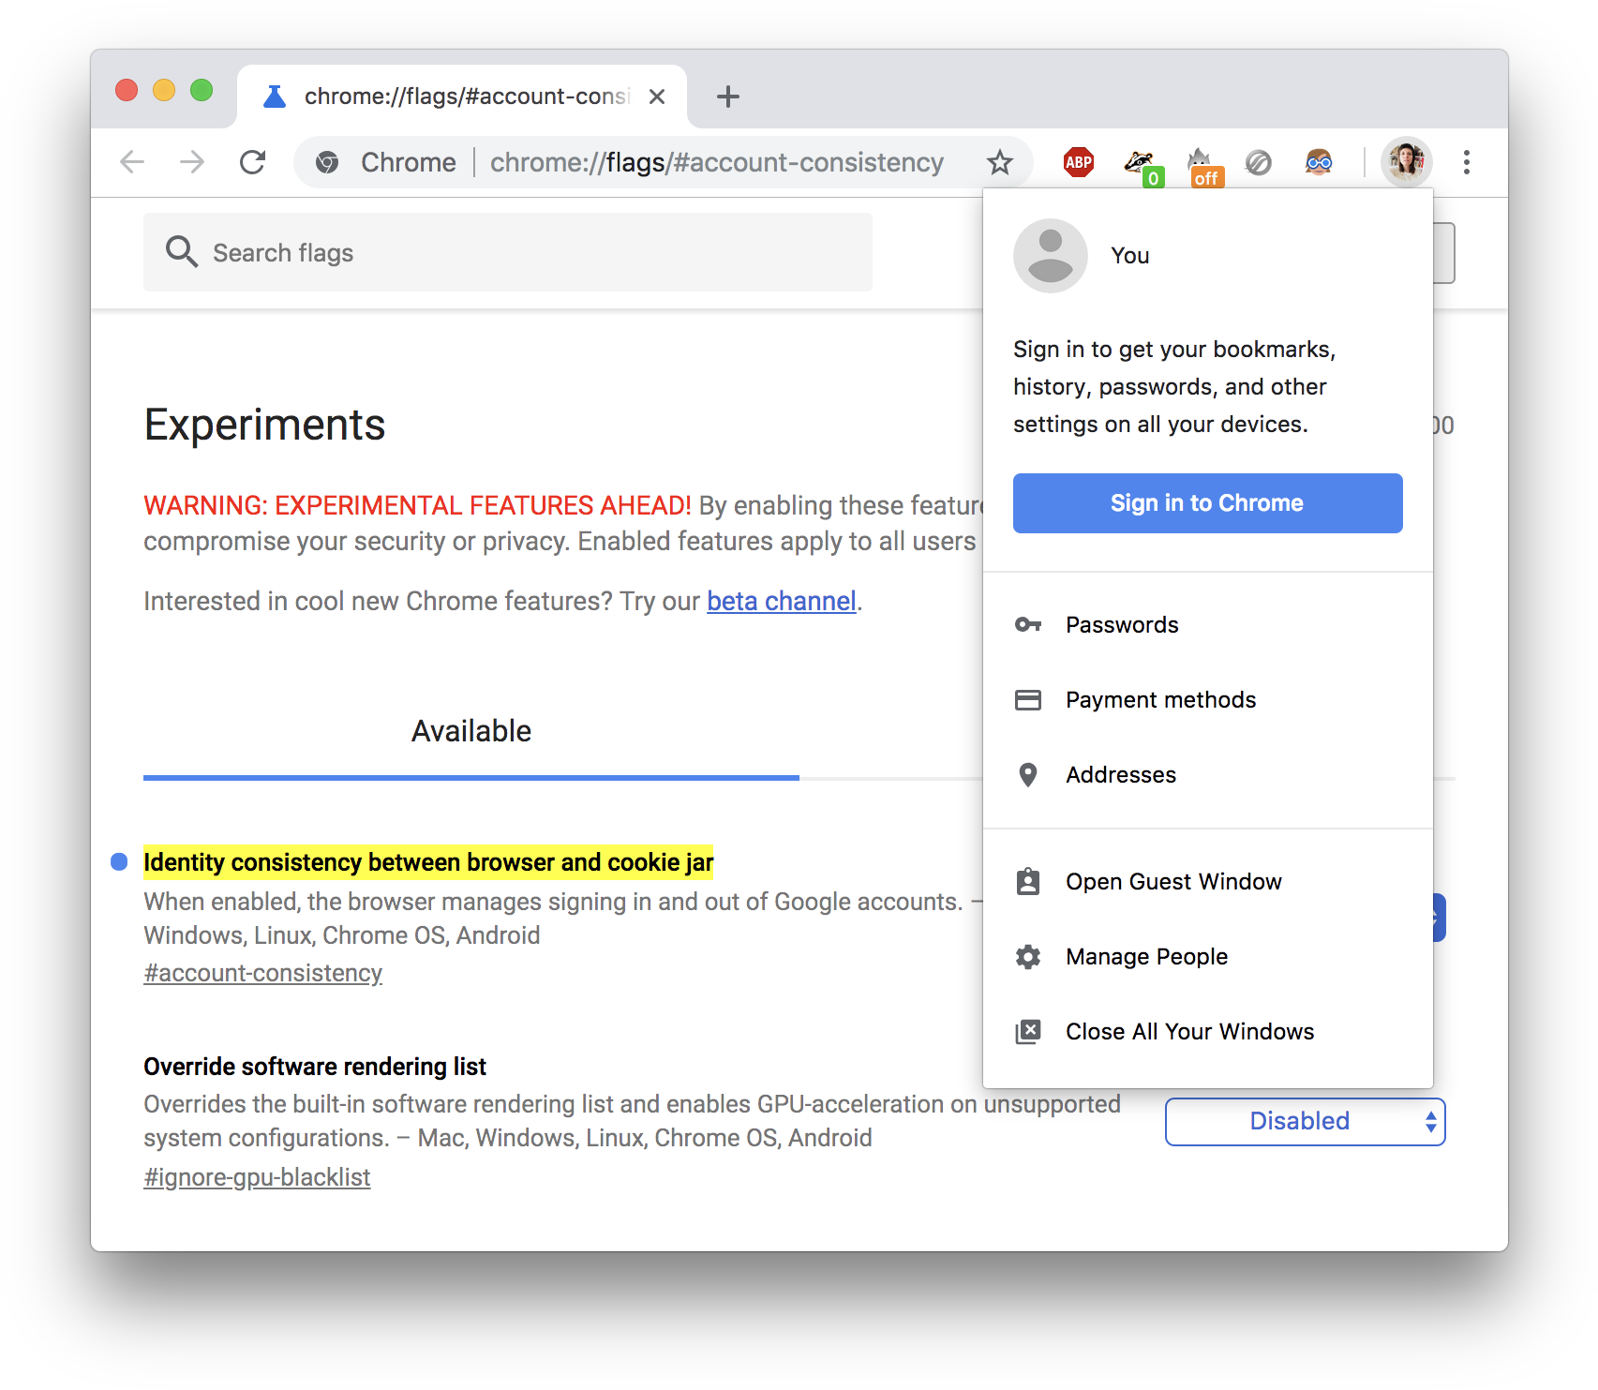The image size is (1598, 1390).
Task: Click the red WARNING: EXPERIMENTAL FEATURES AHEAD text
Action: tap(417, 505)
